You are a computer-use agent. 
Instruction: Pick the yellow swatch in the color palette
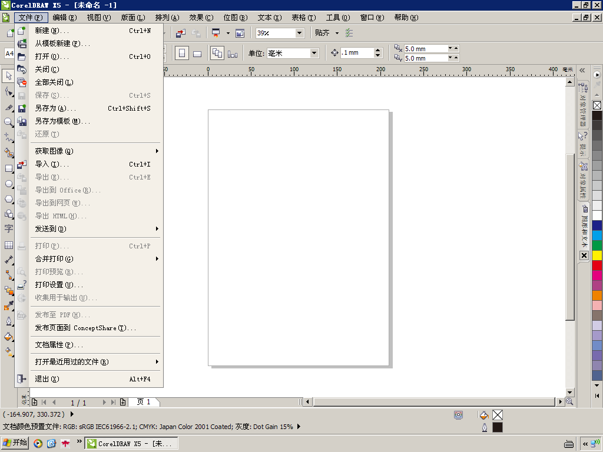pyautogui.click(x=597, y=255)
